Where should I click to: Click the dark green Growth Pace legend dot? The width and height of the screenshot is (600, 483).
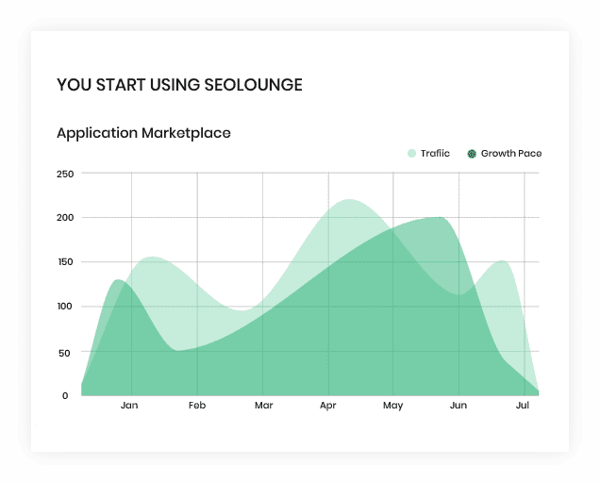(472, 154)
